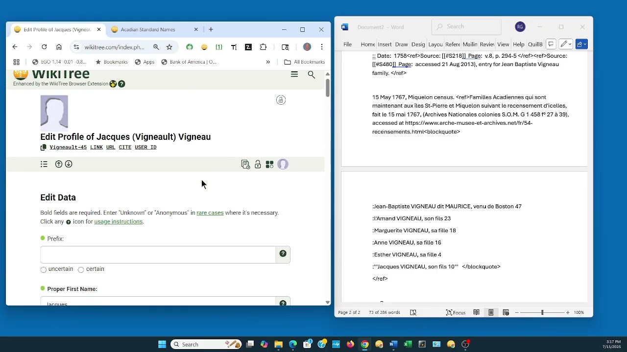Screen dimensions: 627x352
Task: Click the Word title bar Search box
Action: pyautogui.click(x=466, y=26)
